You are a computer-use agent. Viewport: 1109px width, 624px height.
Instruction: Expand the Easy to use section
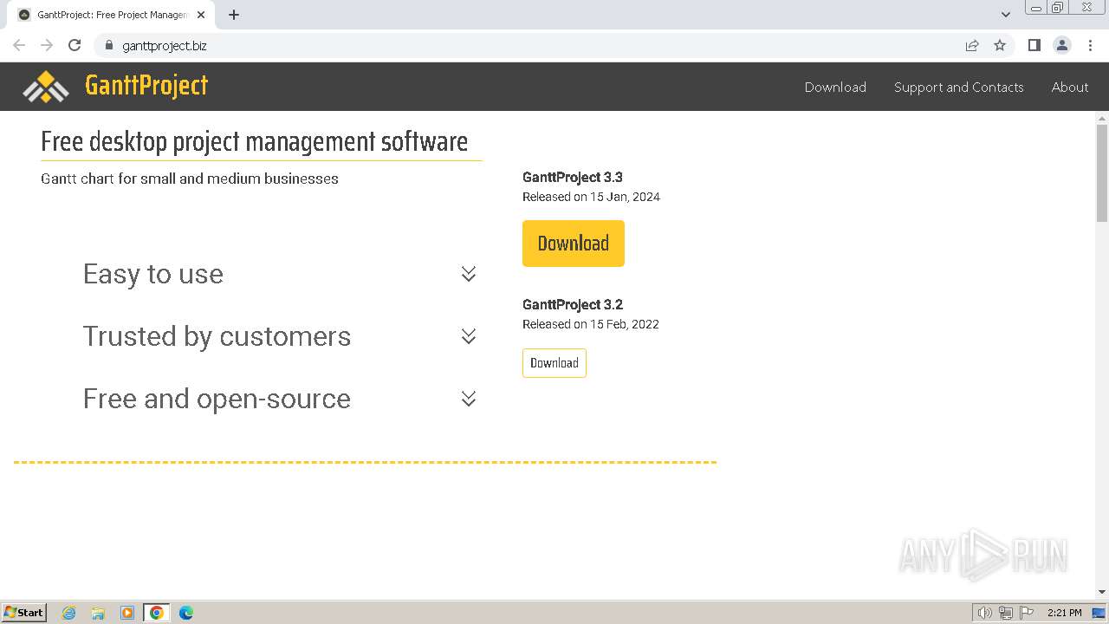click(469, 274)
